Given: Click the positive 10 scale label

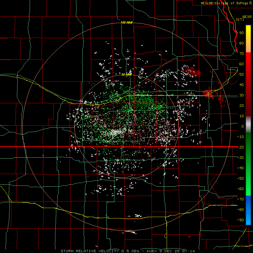Looking at the screenshot, I should pos(241,116).
